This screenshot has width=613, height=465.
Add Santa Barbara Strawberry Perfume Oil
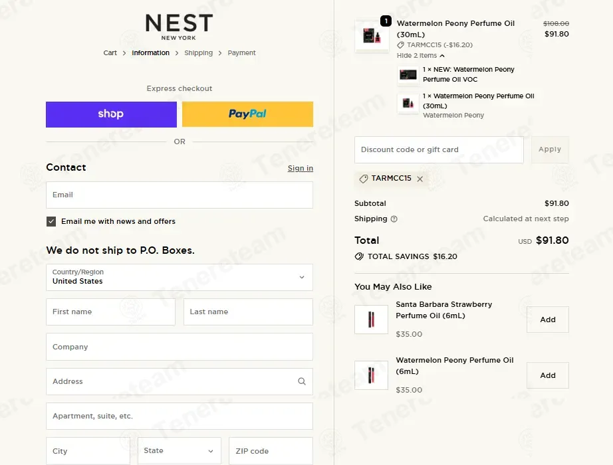tap(548, 320)
